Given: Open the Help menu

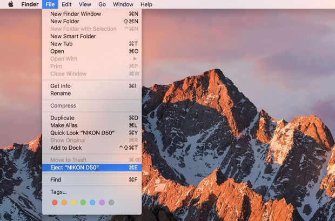Looking at the screenshot, I should [x=146, y=4].
